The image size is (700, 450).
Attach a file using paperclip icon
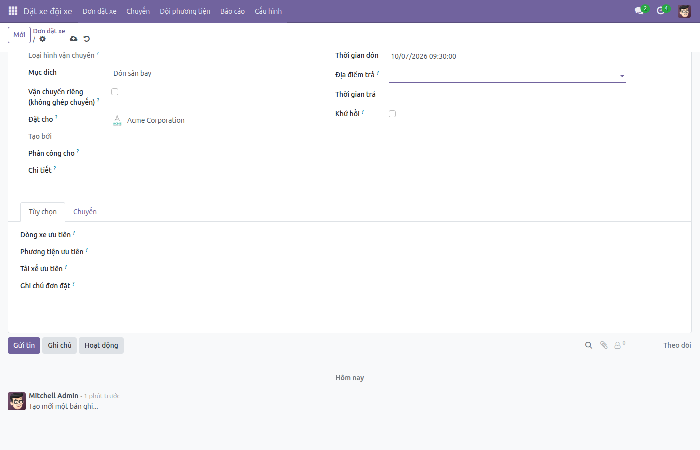point(604,345)
